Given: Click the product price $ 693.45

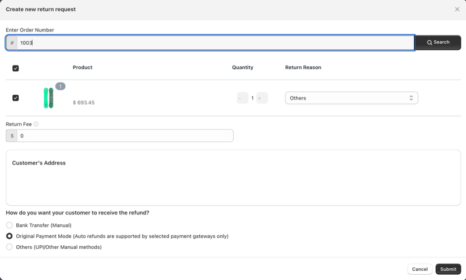Looking at the screenshot, I should (x=84, y=102).
